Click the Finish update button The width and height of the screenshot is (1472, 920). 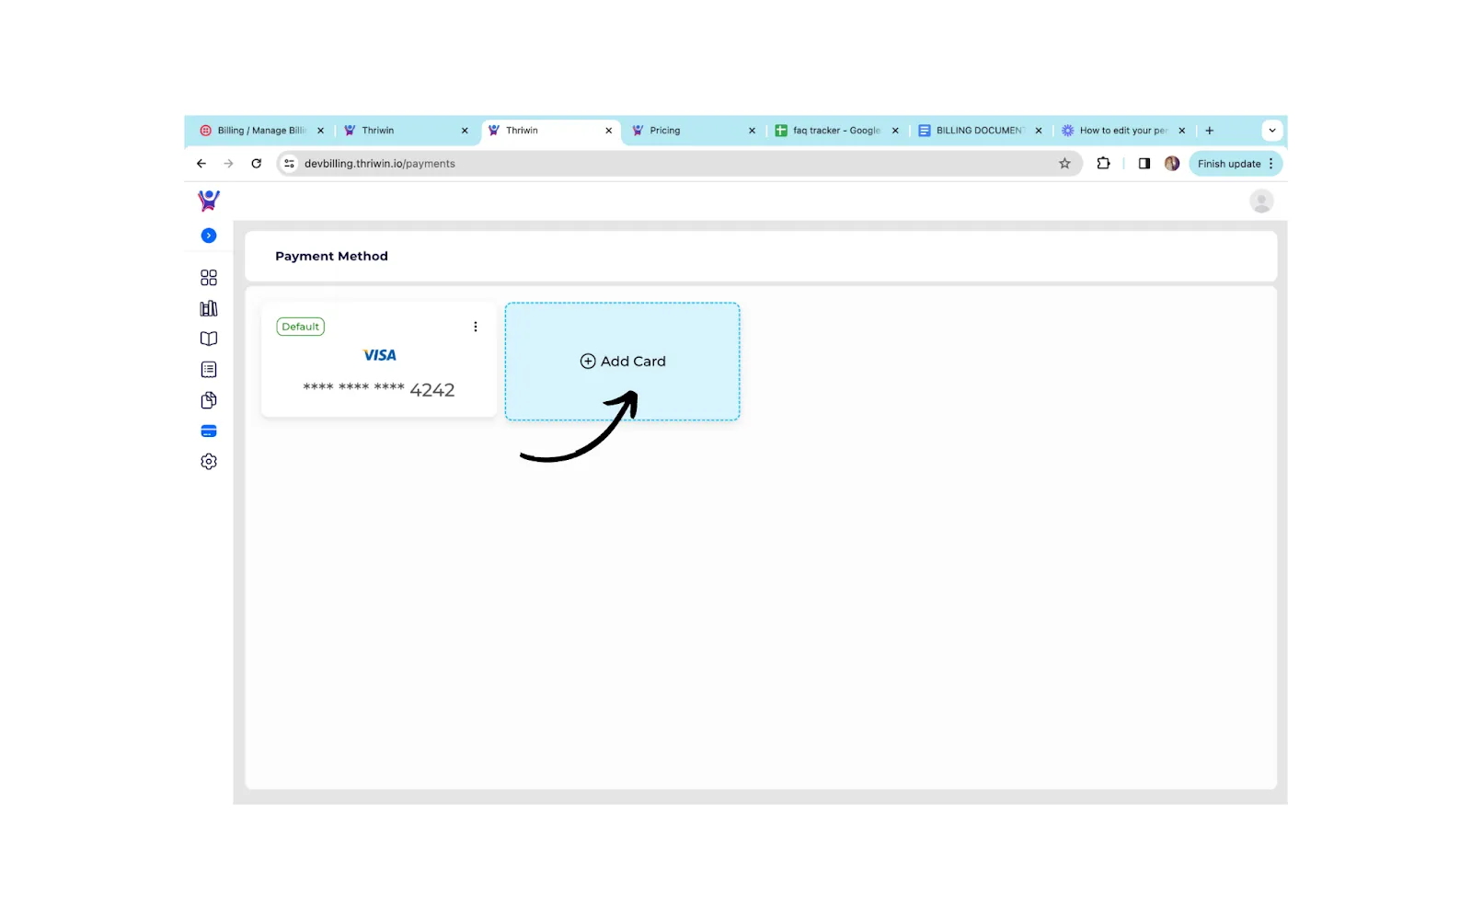click(1229, 164)
